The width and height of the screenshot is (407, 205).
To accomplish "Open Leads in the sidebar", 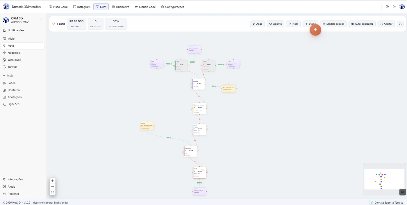I will click(23, 83).
